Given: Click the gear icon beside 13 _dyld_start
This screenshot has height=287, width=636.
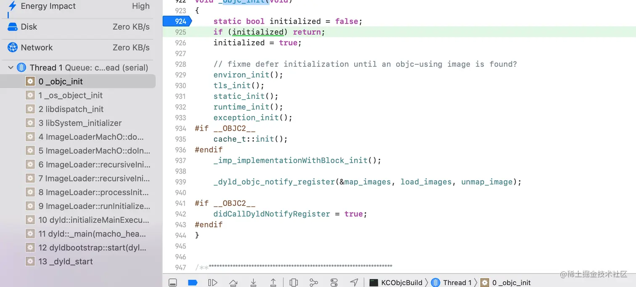Looking at the screenshot, I should [x=30, y=261].
